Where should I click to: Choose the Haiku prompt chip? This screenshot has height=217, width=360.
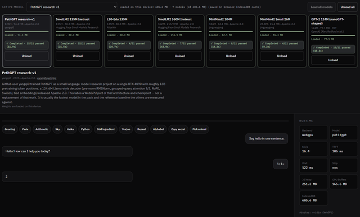[x=70, y=129]
